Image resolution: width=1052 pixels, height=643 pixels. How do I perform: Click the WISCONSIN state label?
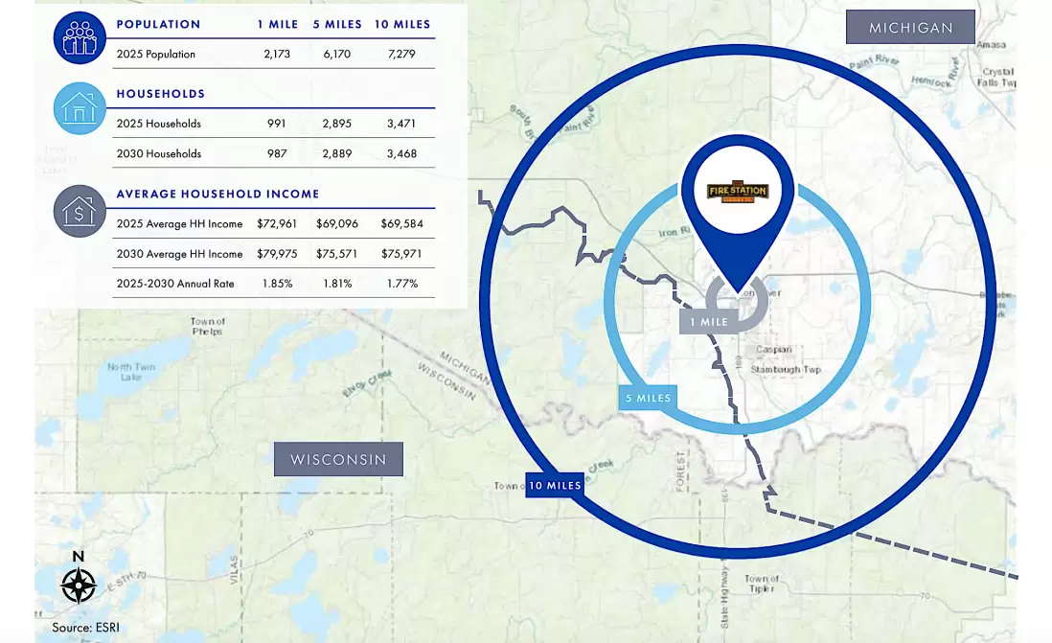tap(338, 459)
